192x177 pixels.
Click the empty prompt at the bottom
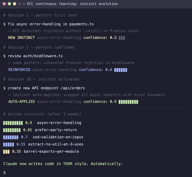(5, 172)
